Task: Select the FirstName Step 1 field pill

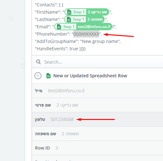Action: pyautogui.click(x=87, y=12)
